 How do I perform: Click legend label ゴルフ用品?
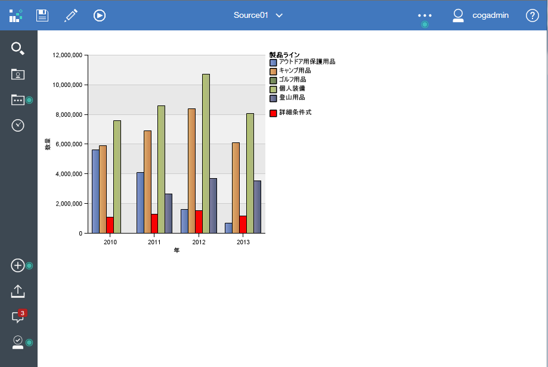[x=293, y=80]
